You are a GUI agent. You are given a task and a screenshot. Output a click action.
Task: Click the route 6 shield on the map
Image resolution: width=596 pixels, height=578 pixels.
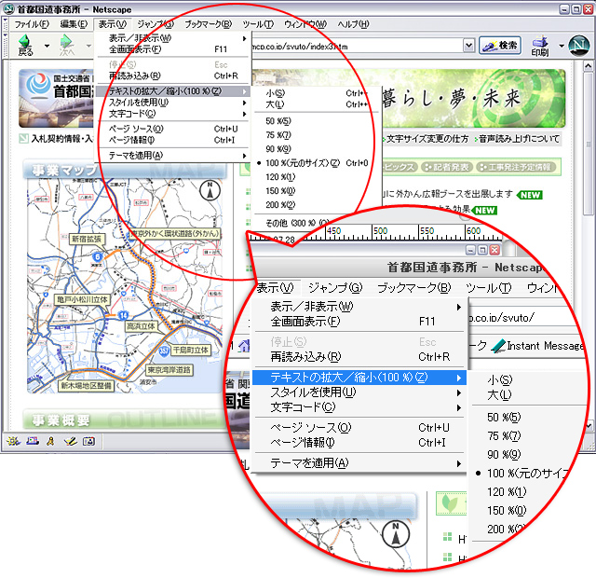pos(98,257)
